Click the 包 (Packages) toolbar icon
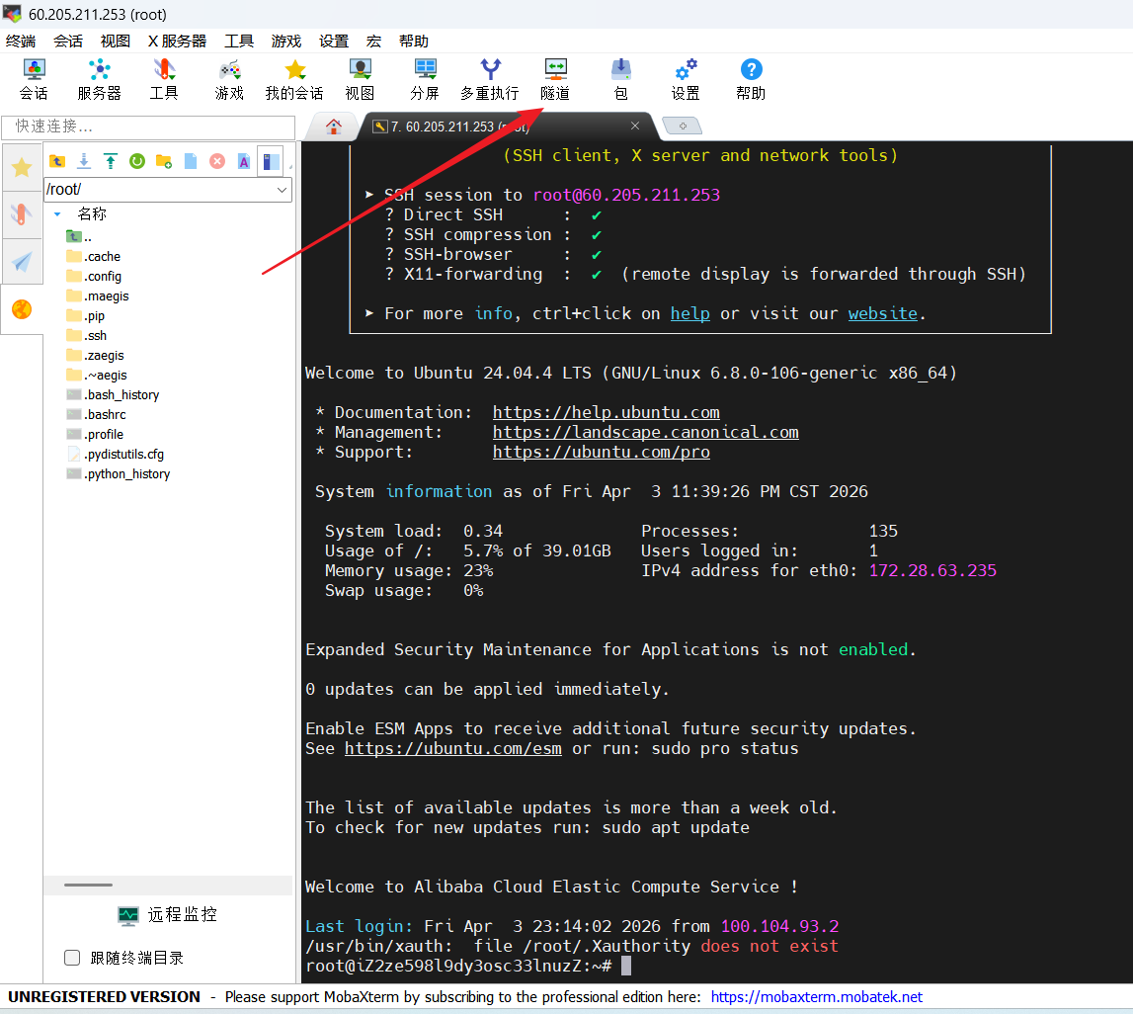The height and width of the screenshot is (1014, 1133). tap(620, 79)
